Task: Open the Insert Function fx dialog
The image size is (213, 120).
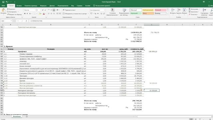Action: (x=26, y=21)
